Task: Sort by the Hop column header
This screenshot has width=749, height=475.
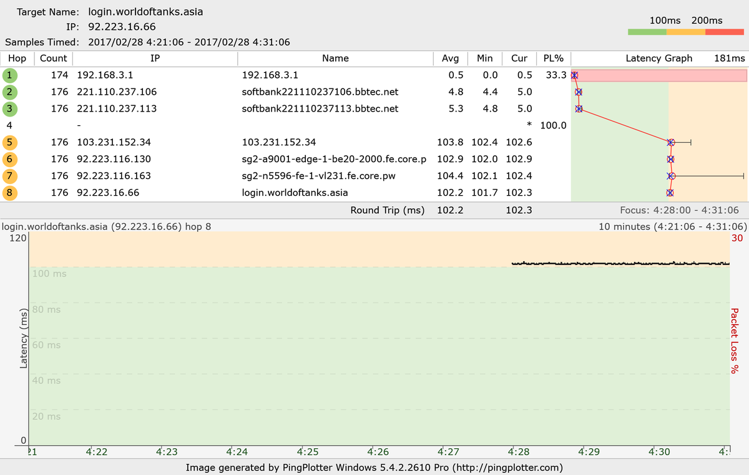Action: click(x=17, y=59)
